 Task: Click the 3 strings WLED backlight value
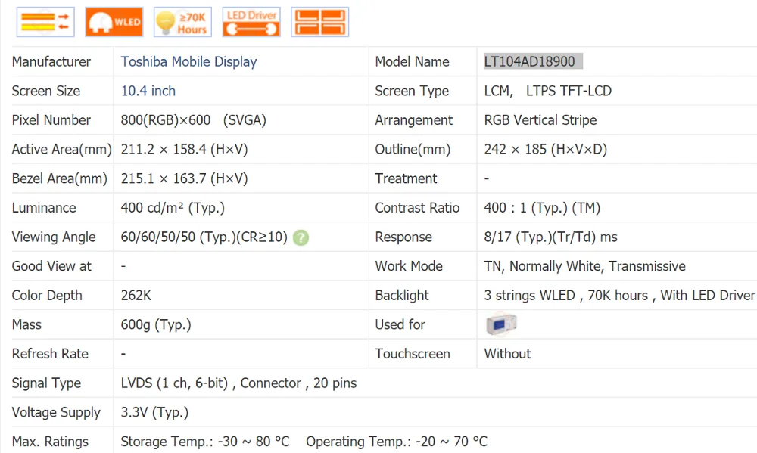619,295
